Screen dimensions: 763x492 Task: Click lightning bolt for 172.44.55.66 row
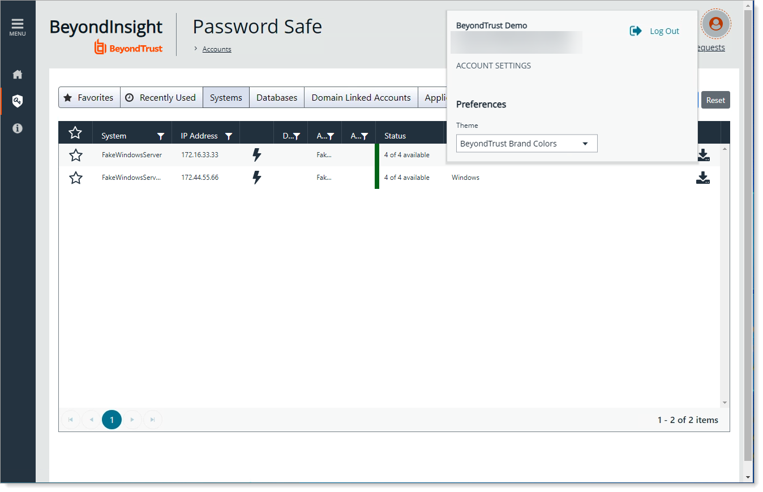pyautogui.click(x=257, y=178)
